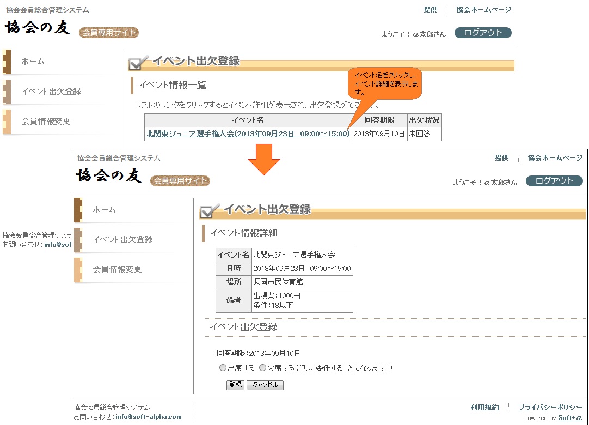Click the checkmark icon beside upper イベント出欠登録 heading

point(138,63)
